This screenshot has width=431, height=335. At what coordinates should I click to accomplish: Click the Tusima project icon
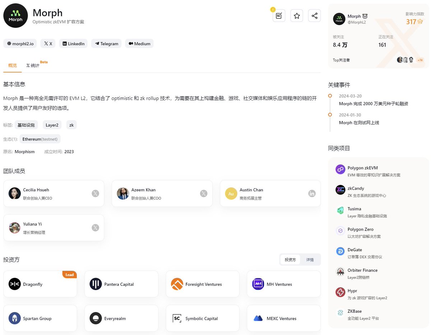pos(340,210)
